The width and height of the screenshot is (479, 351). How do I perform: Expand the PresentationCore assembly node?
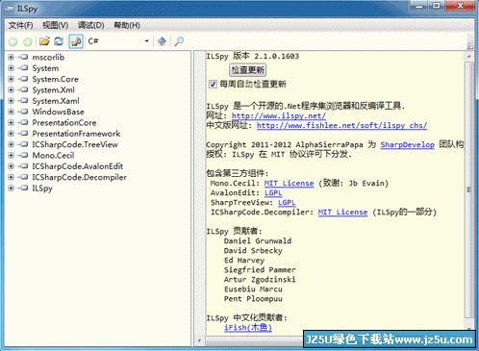pyautogui.click(x=11, y=122)
